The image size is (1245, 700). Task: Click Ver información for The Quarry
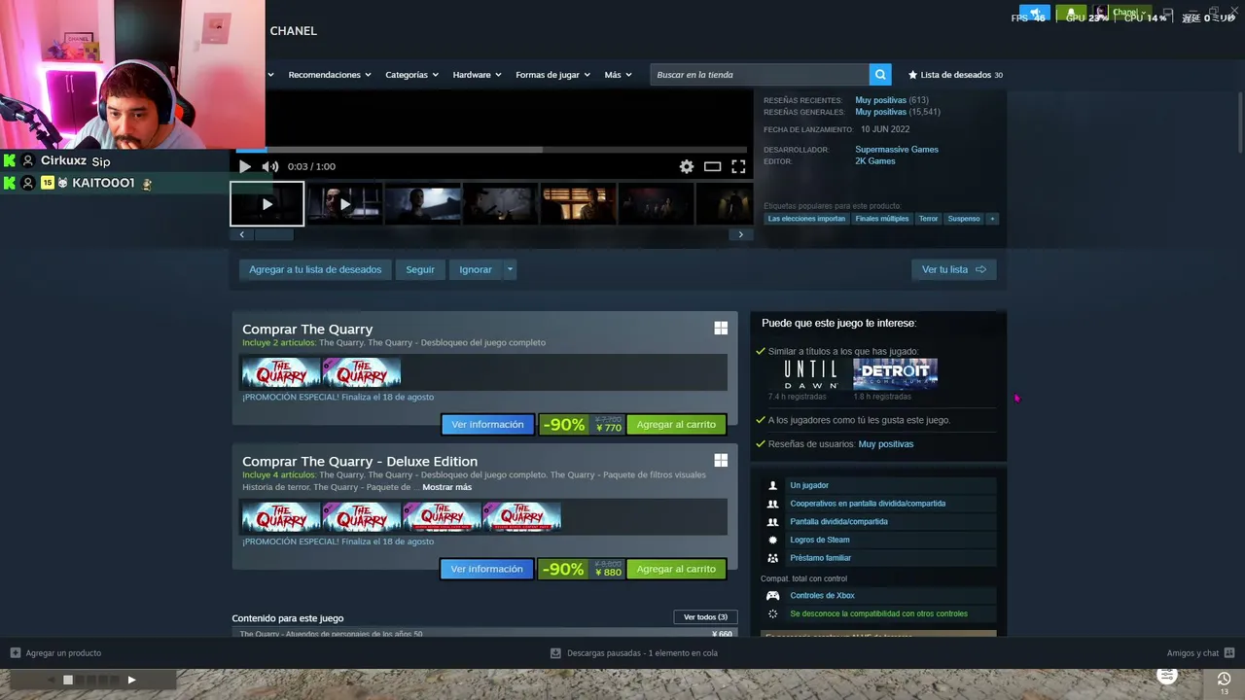click(487, 425)
